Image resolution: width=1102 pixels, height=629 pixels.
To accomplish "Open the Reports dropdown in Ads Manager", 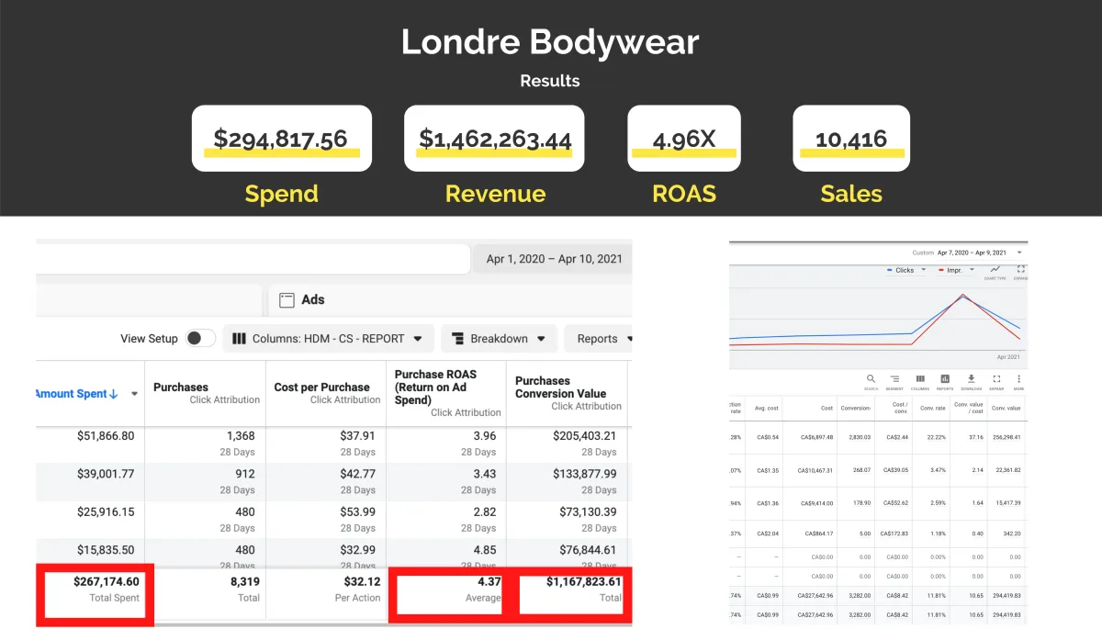I will (x=599, y=338).
